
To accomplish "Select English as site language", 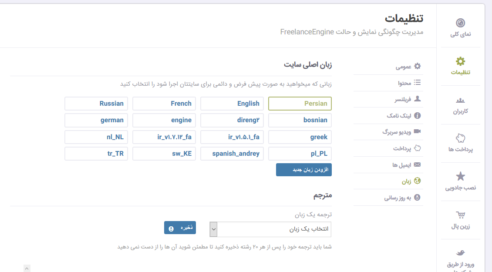I will click(232, 104).
